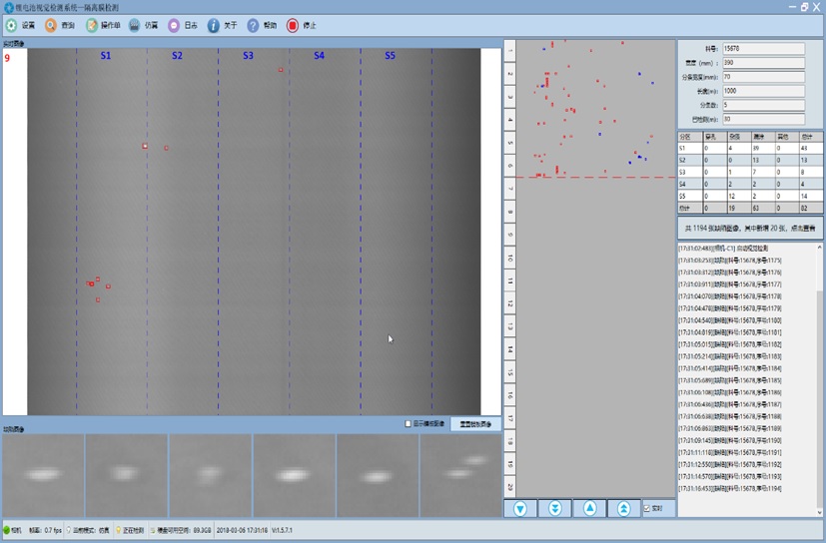Click the reset defect images button
This screenshot has height=543, width=826.
tap(475, 424)
